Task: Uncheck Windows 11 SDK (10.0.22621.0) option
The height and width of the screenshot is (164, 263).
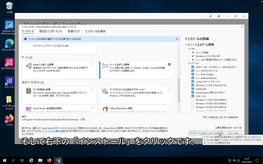Action: pyautogui.click(x=193, y=85)
